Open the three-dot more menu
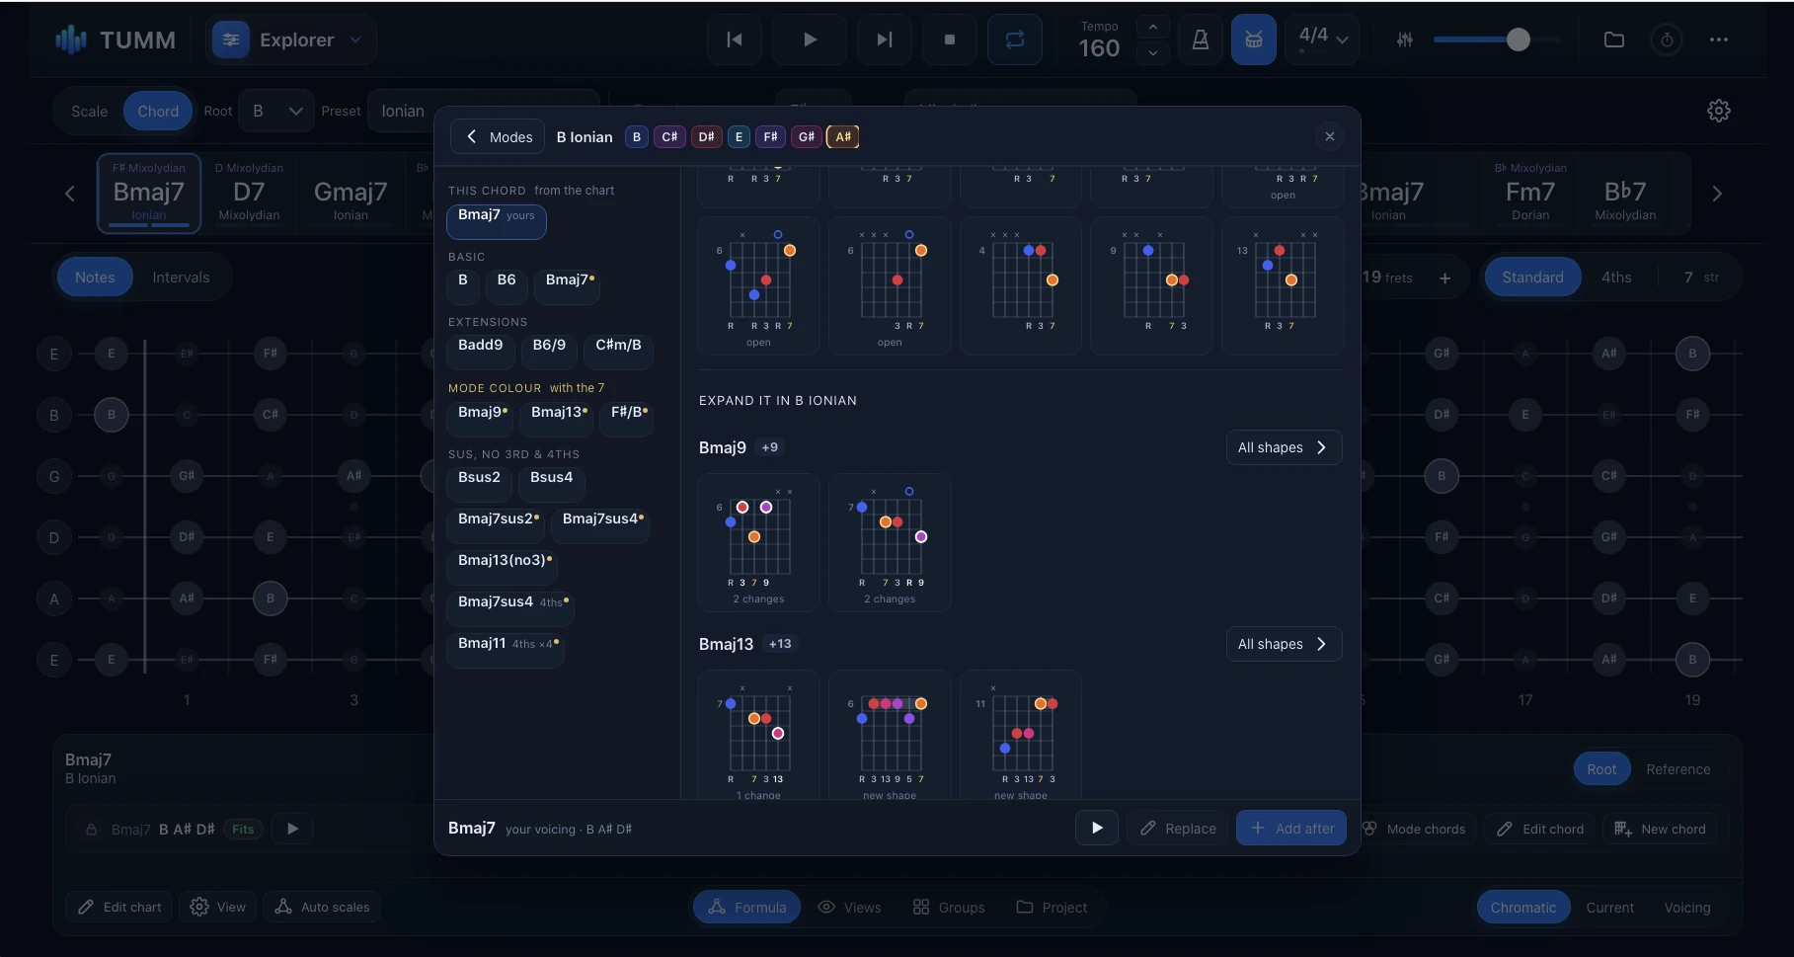This screenshot has height=957, width=1794. point(1719,40)
